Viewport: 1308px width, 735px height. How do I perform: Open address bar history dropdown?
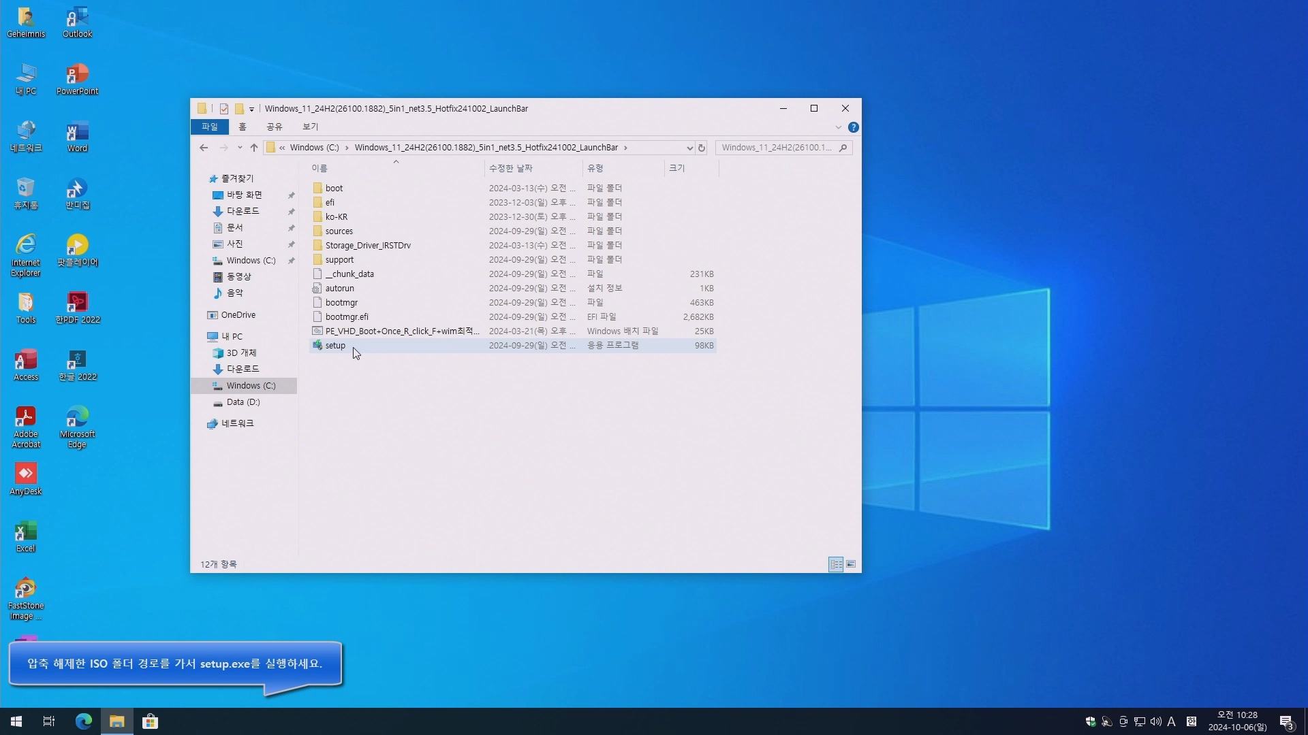click(689, 148)
